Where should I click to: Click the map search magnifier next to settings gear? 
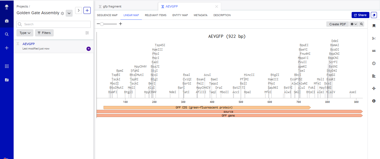(361, 24)
